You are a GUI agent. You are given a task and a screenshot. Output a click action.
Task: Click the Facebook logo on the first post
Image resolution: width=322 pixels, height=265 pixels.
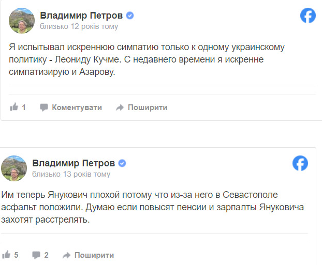308,16
